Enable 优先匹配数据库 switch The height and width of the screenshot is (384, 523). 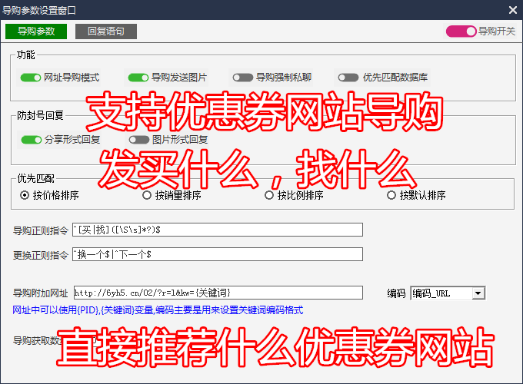348,78
